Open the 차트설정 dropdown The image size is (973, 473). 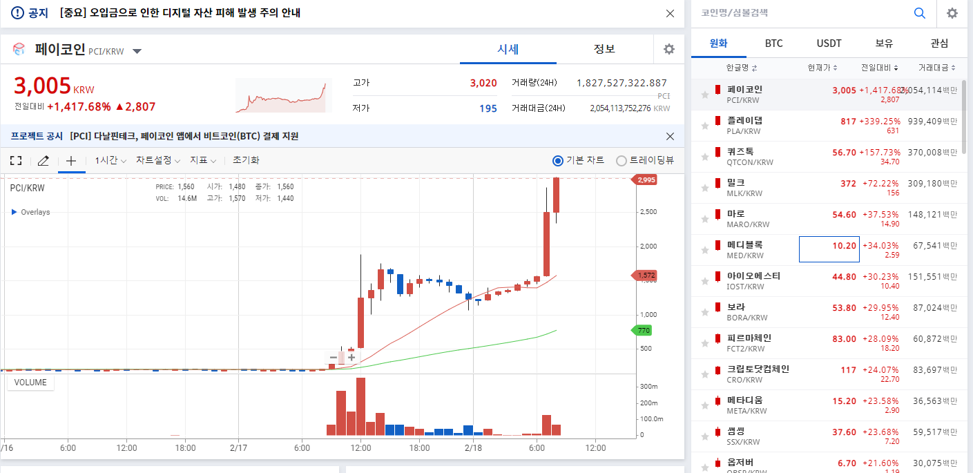click(157, 160)
